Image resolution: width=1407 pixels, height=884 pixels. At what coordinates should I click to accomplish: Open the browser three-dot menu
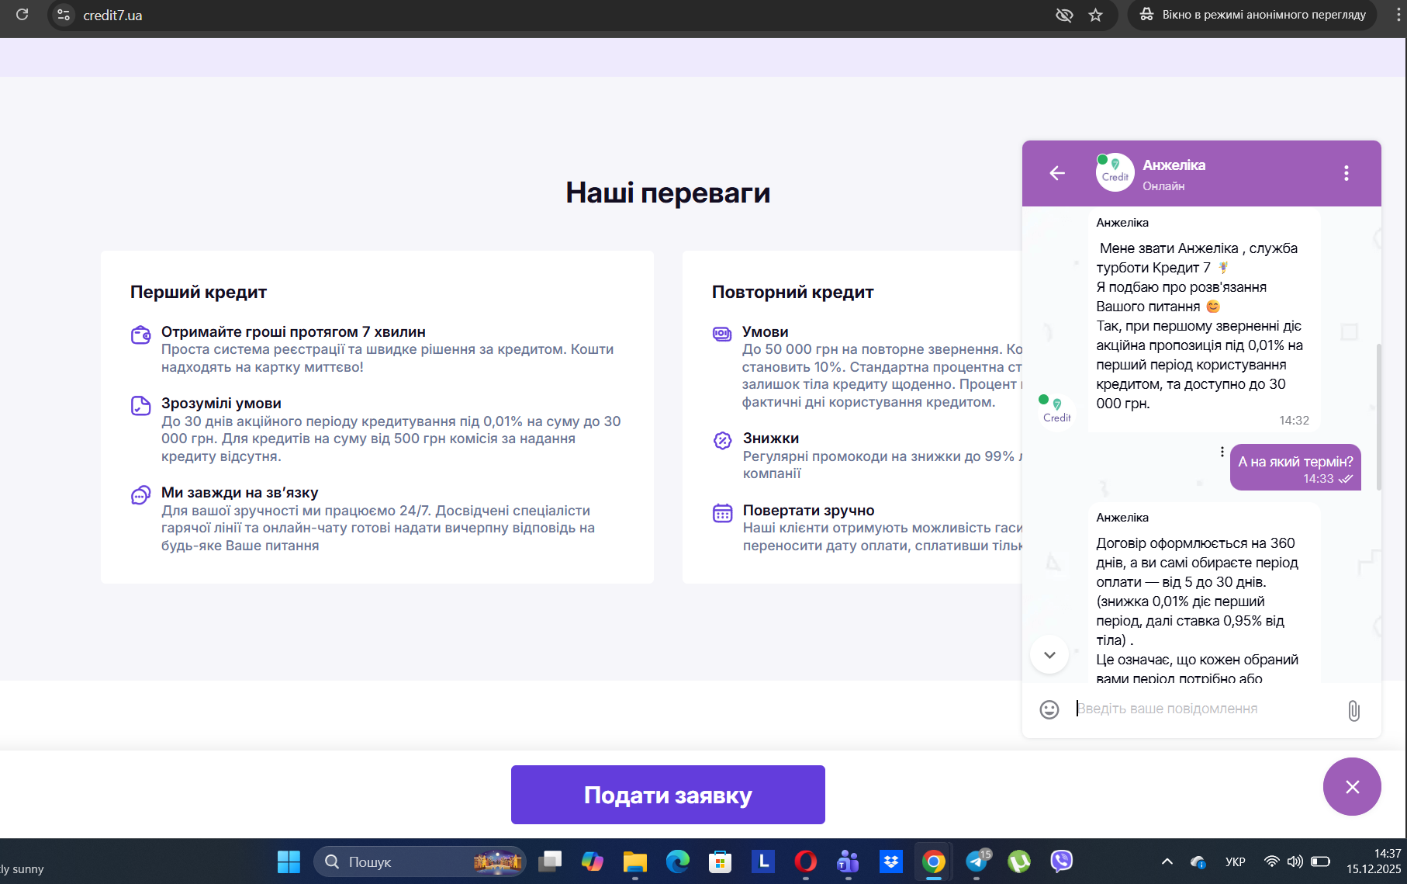coord(1398,15)
